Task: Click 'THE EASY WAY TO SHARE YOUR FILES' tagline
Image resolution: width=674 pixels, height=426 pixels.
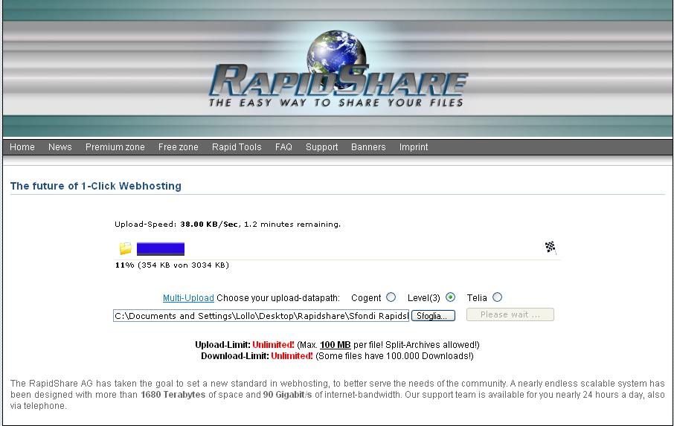Action: click(336, 103)
